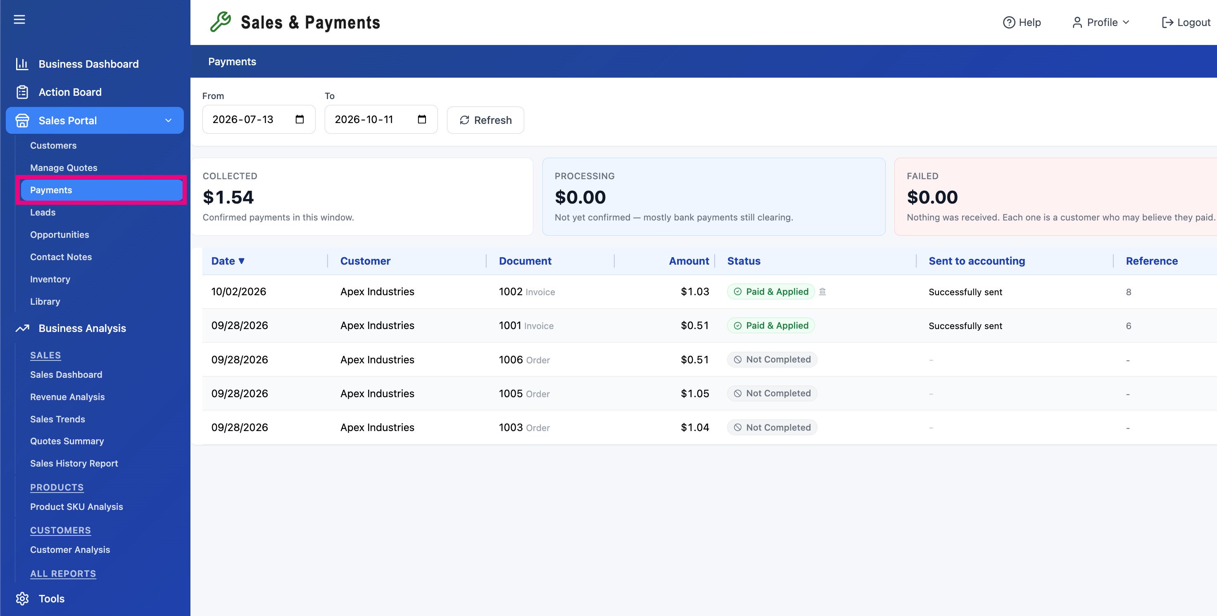Toggle the hamburger menu icon
This screenshot has width=1217, height=616.
[19, 19]
